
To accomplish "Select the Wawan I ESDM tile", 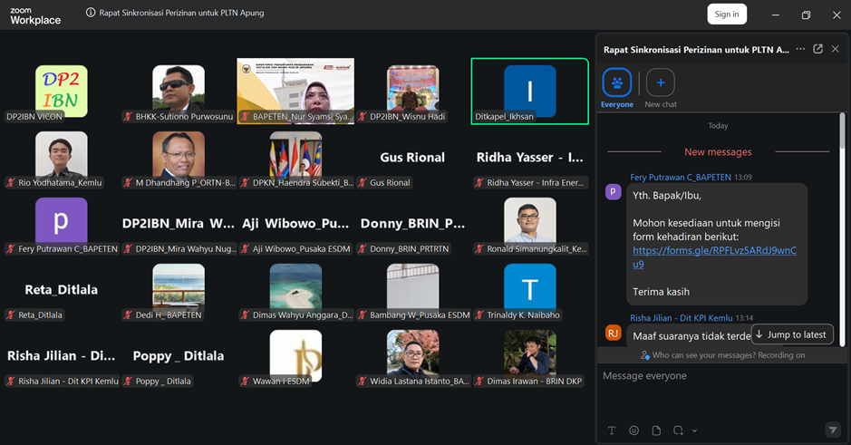I will (x=295, y=356).
